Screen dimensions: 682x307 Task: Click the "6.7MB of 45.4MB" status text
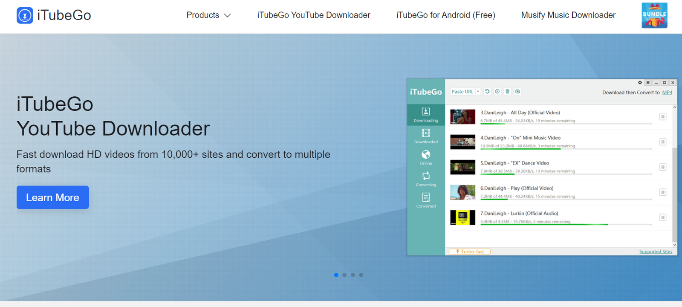click(496, 121)
